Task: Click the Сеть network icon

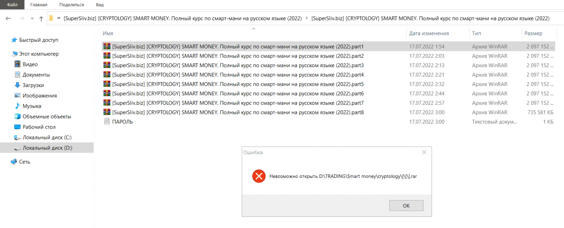Action: point(14,162)
